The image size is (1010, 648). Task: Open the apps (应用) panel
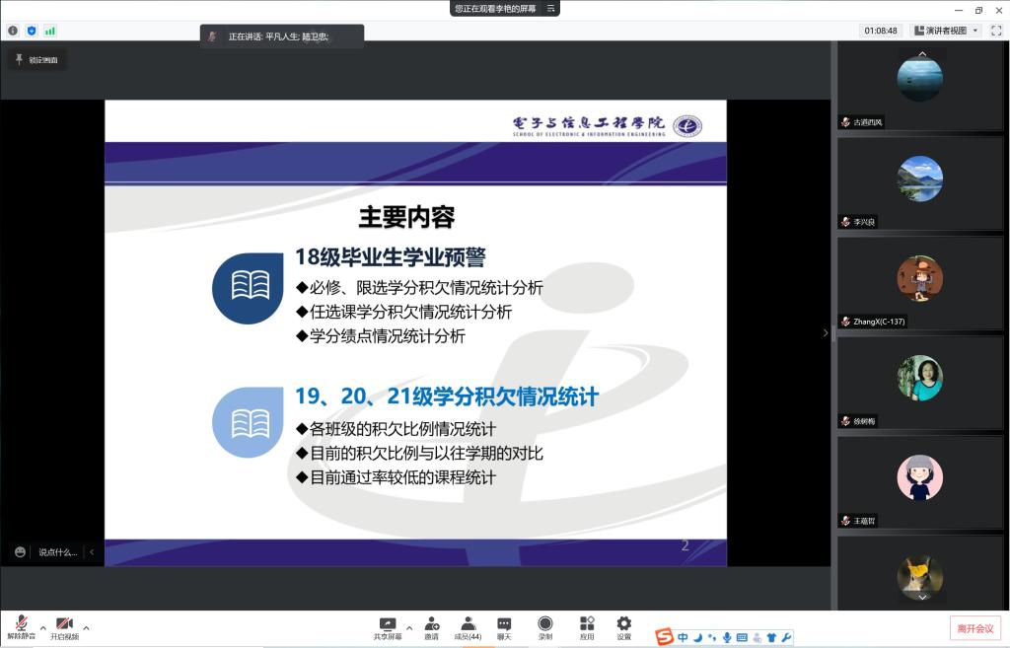[x=587, y=627]
